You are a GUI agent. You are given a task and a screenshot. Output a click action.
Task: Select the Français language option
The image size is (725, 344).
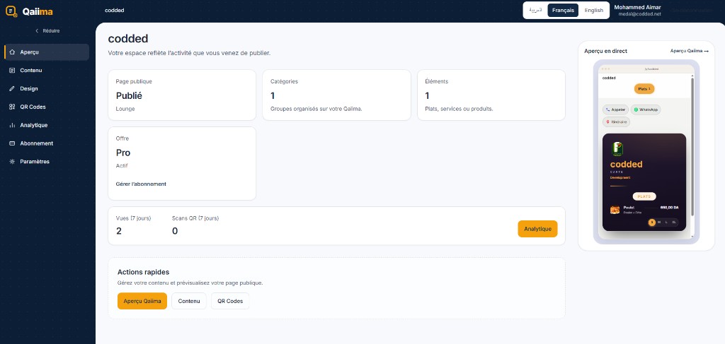(563, 10)
